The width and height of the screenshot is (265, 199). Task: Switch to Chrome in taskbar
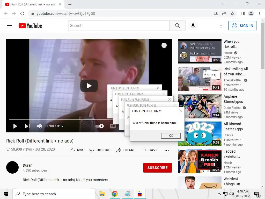tap(115, 194)
